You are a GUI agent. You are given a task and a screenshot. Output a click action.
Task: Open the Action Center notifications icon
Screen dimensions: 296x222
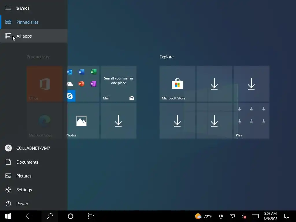coord(287,216)
